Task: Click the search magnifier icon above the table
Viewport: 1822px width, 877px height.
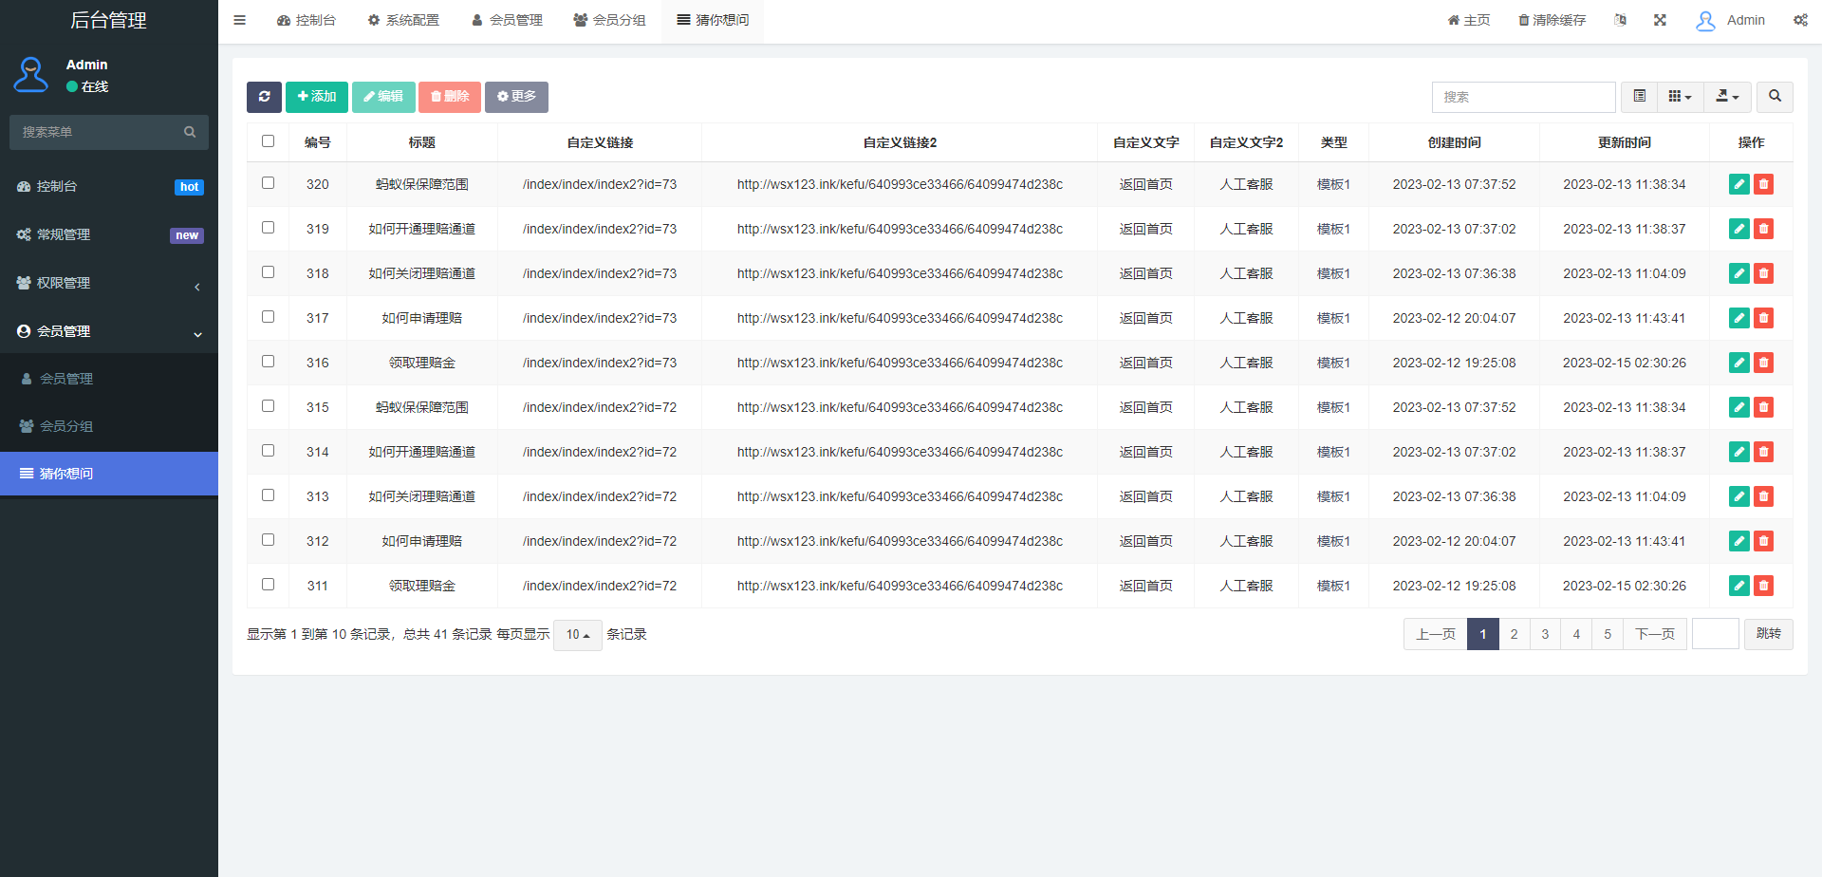Action: pos(1775,97)
